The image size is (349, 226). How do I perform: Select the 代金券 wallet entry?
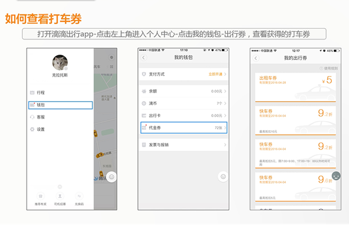click(184, 128)
